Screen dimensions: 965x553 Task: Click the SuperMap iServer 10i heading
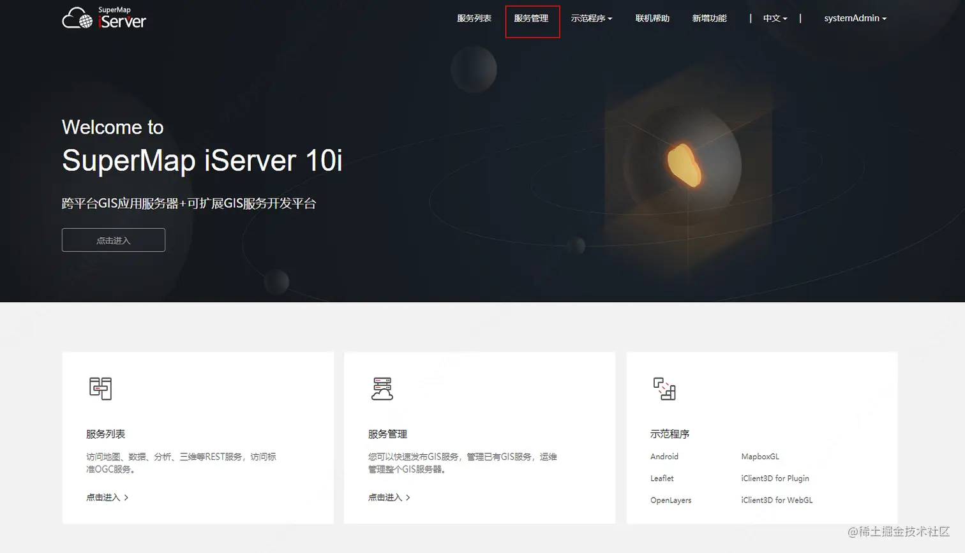[x=202, y=161]
